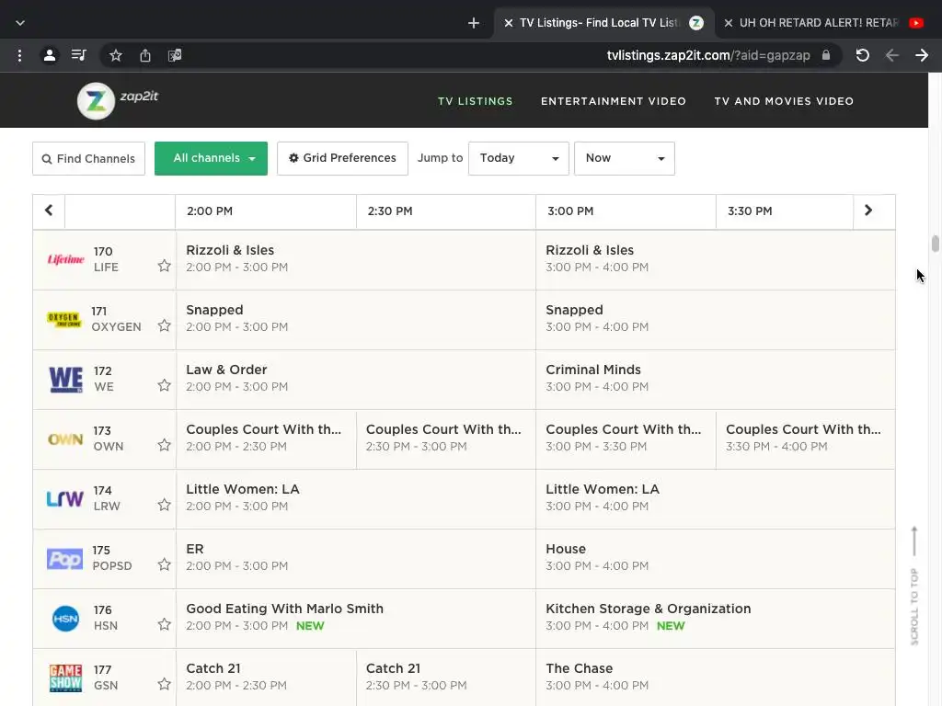Click the page vertical scrollbar thumb
942x706 pixels.
935,244
